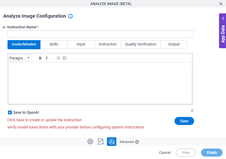Click the character count 0
The width and height of the screenshot is (226, 159).
pos(192,111)
